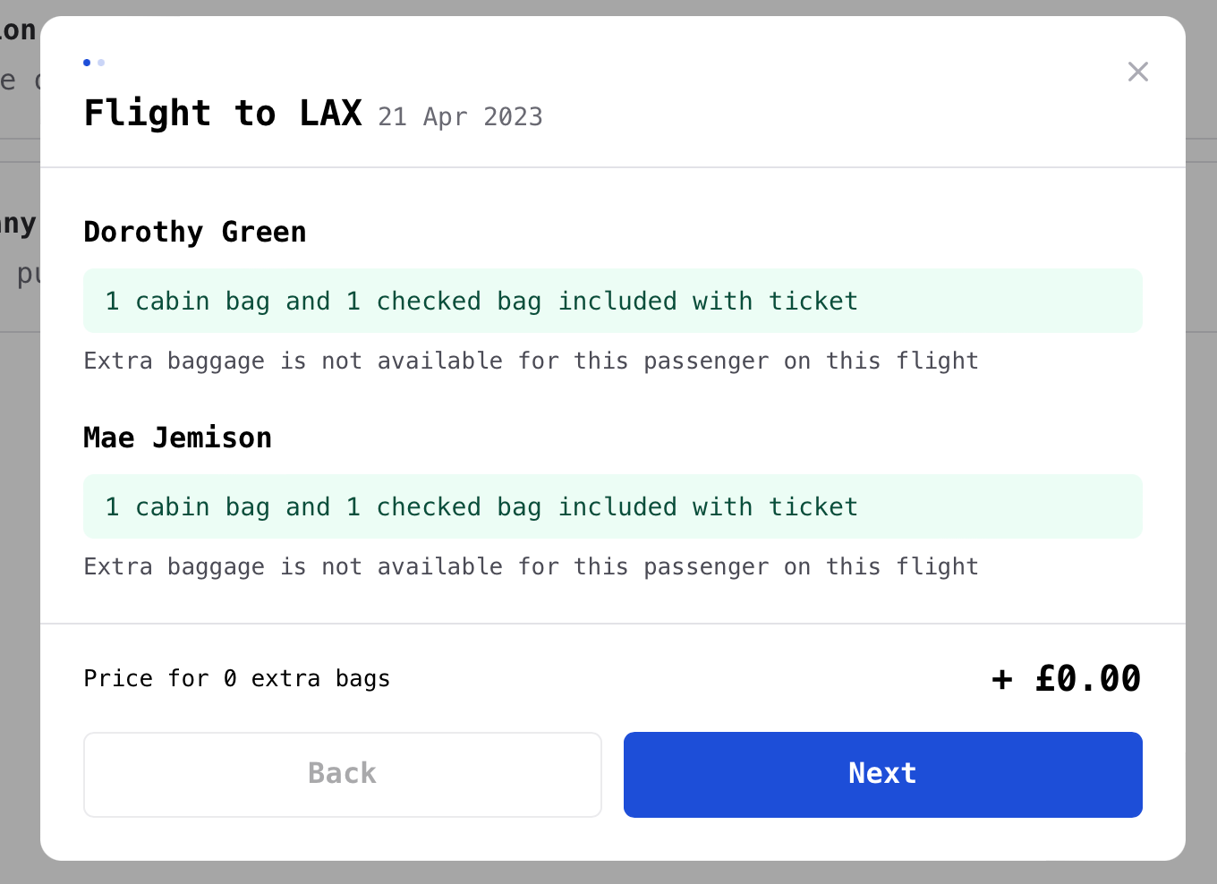Click the background 'on' text at the top-left corner
This screenshot has height=884, width=1217.
coord(18,30)
